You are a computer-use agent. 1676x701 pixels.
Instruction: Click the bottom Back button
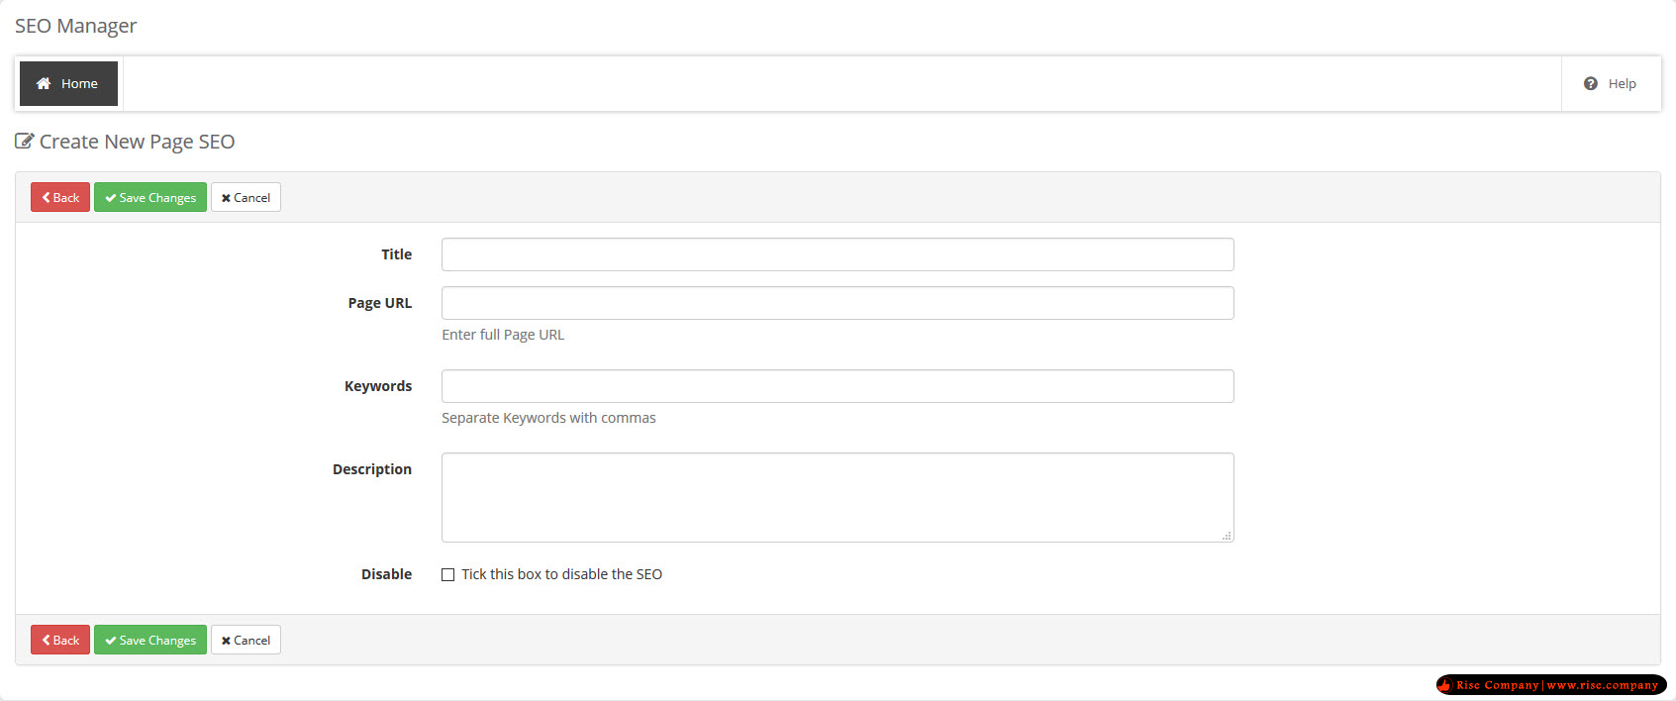(60, 640)
